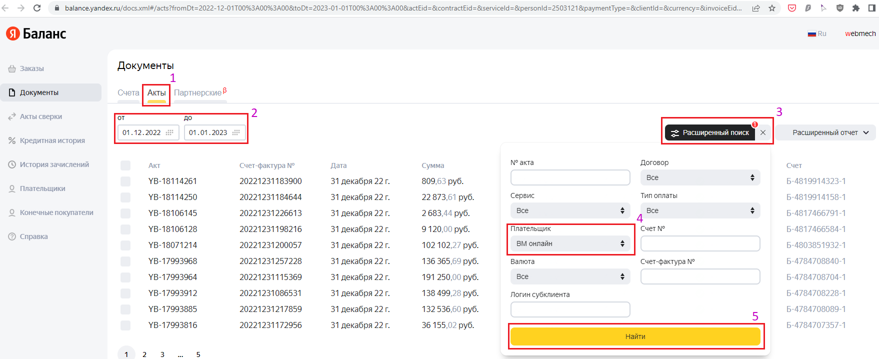Screen dimensions: 879x359
Task: Open calendar picker for end date
Action: click(x=236, y=132)
